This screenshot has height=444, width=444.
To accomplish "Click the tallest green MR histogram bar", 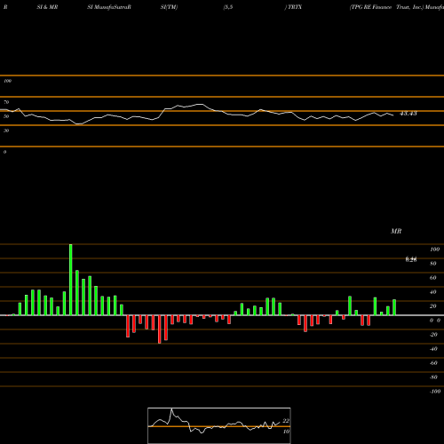I will [71, 280].
